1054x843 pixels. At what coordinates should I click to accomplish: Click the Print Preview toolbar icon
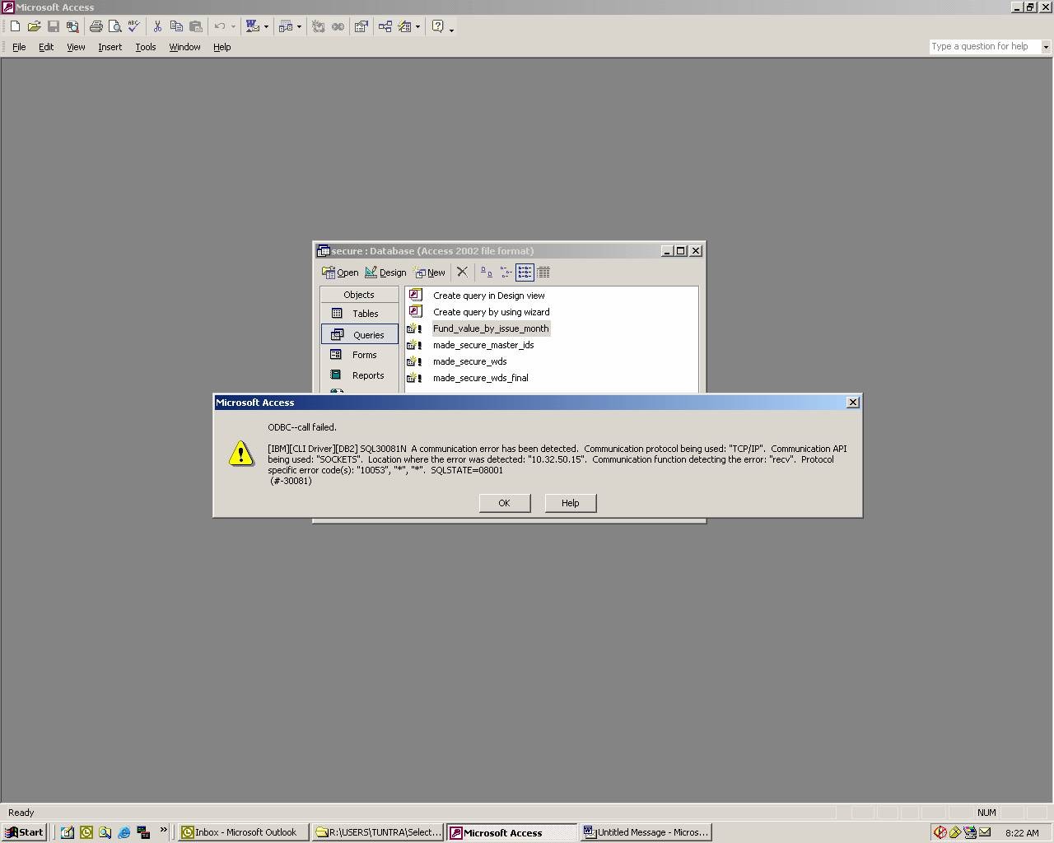click(x=115, y=26)
